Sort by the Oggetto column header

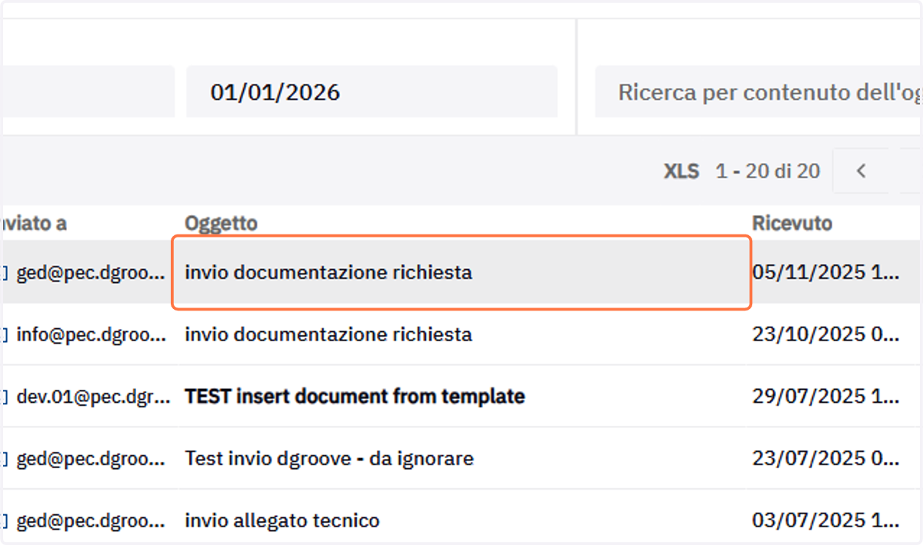[x=221, y=223]
